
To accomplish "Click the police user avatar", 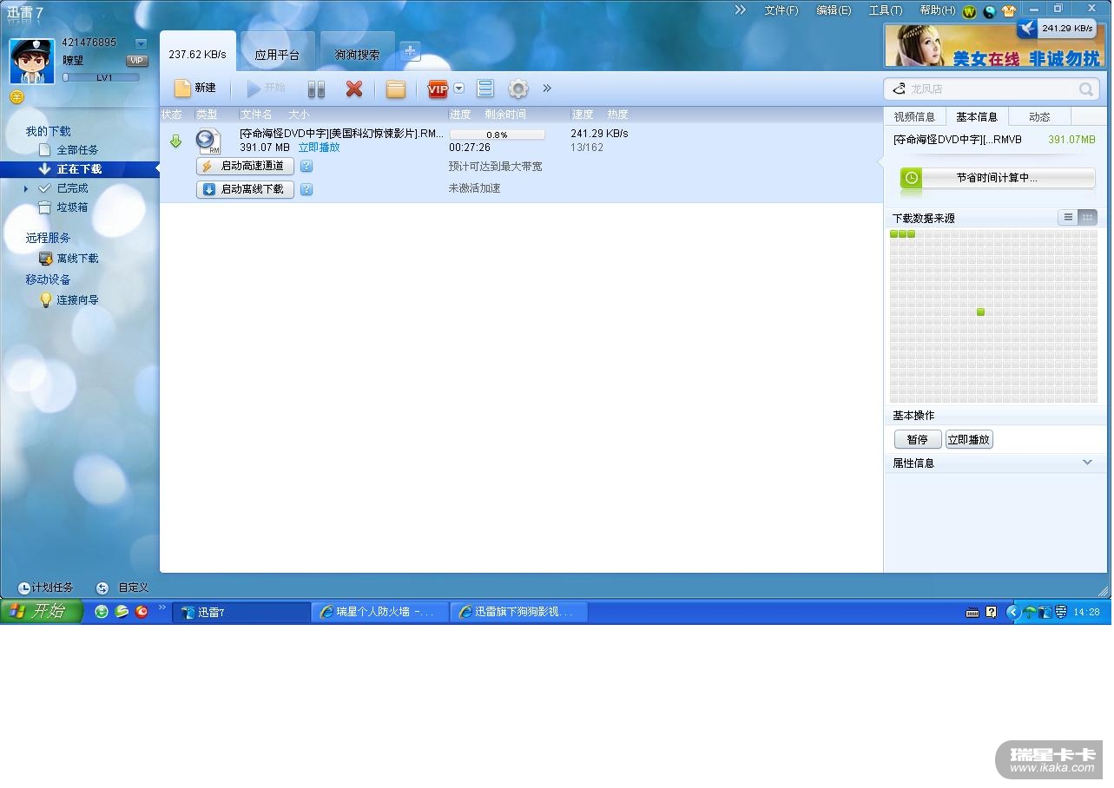I will [32, 62].
